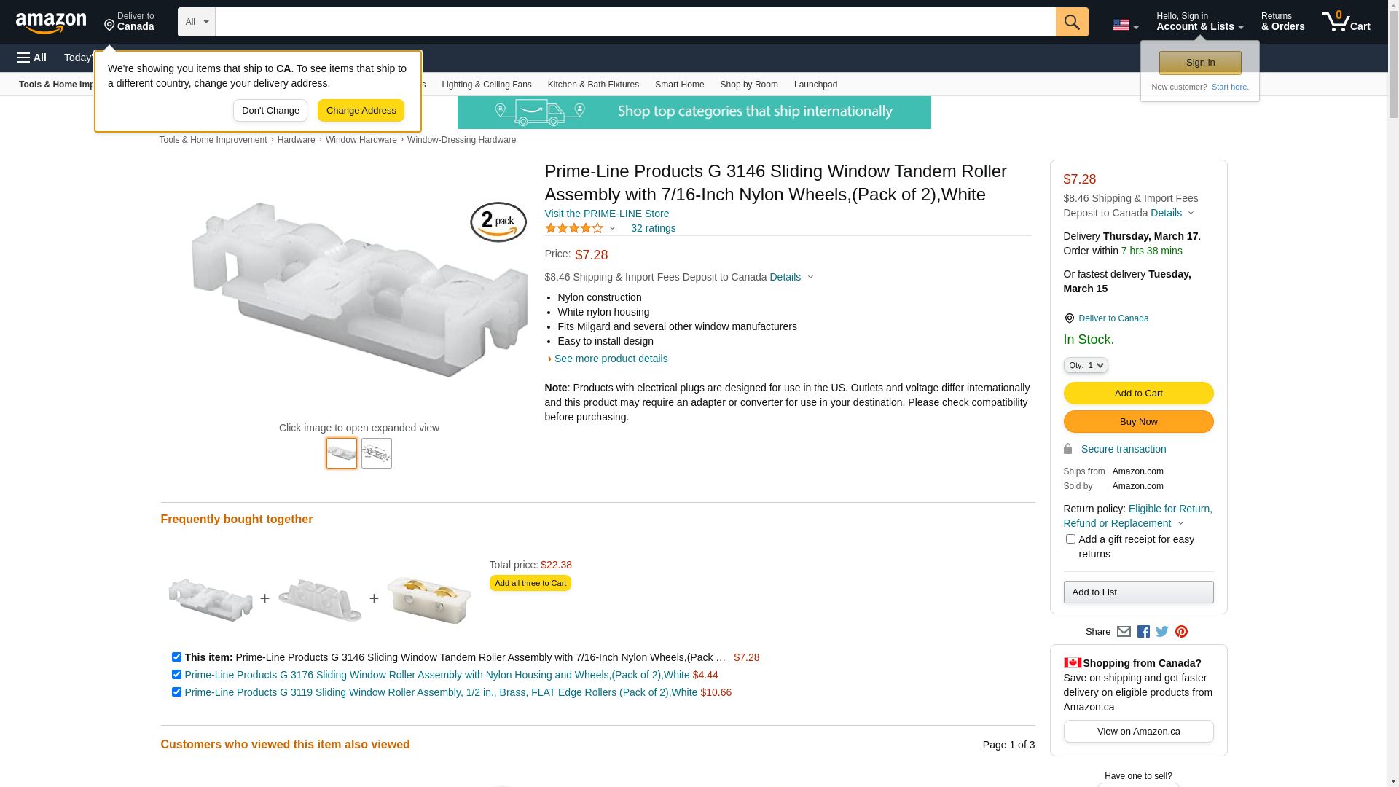The width and height of the screenshot is (1399, 787).
Task: Open the Qty quantity dropdown
Action: tap(1086, 365)
